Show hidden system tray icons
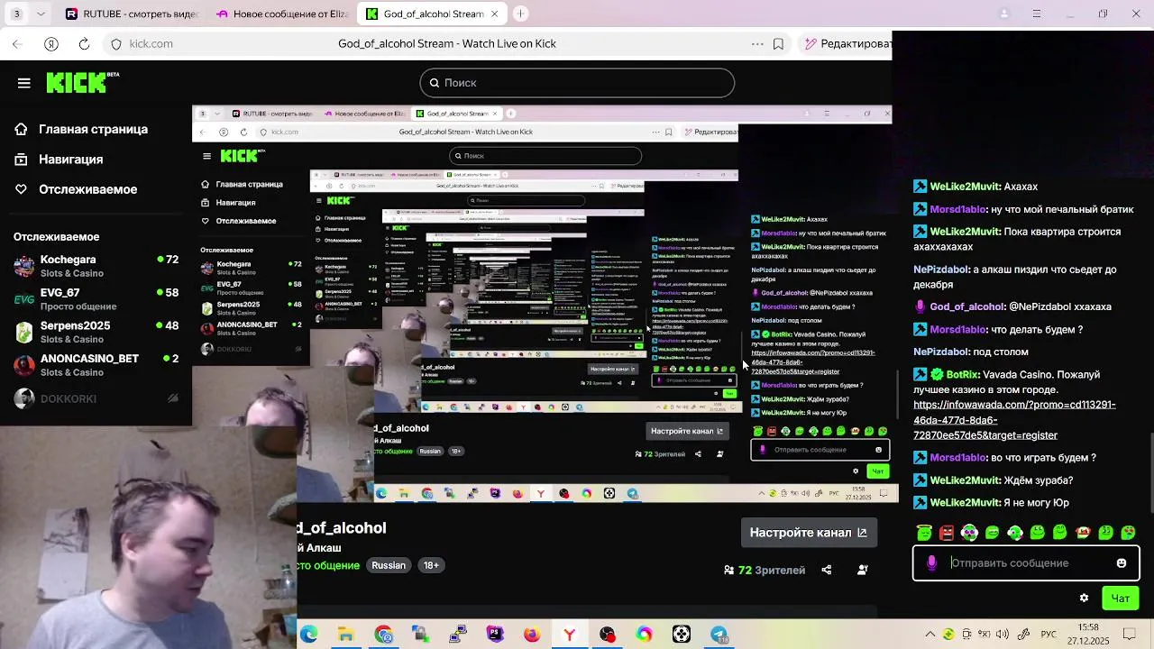 point(930,635)
